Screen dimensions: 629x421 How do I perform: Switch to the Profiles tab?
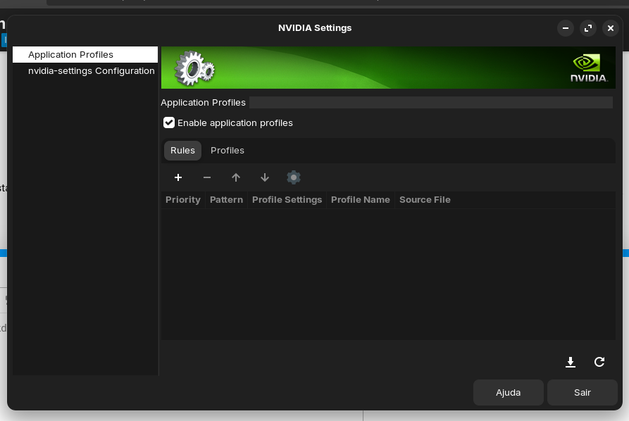pos(228,151)
